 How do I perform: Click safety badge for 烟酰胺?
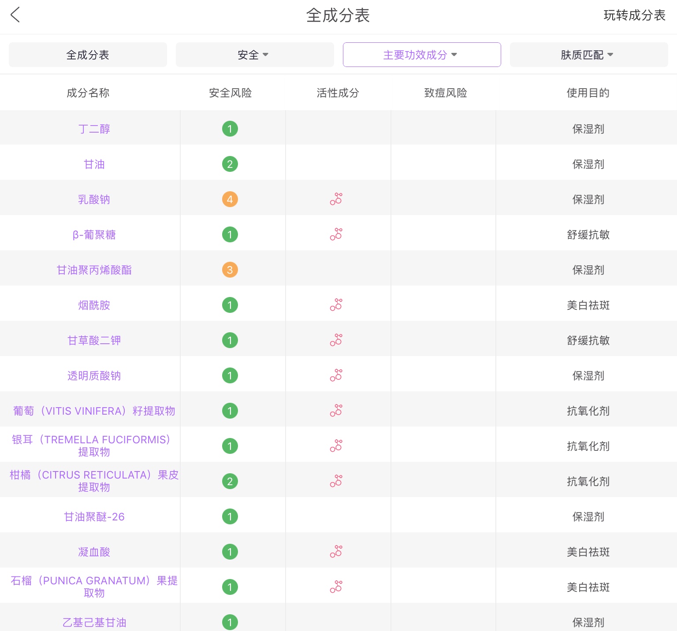tap(230, 305)
